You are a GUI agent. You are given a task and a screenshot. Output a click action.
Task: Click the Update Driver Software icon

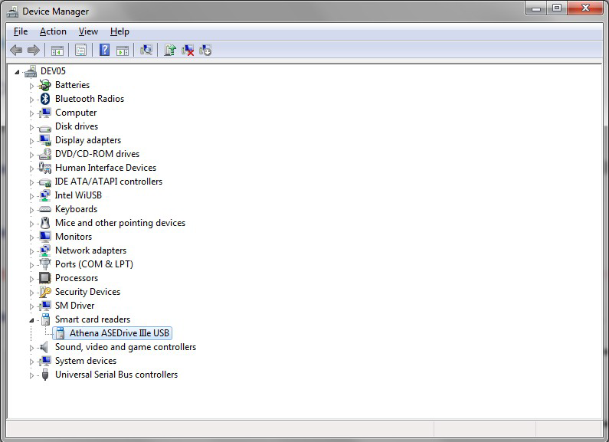[170, 51]
